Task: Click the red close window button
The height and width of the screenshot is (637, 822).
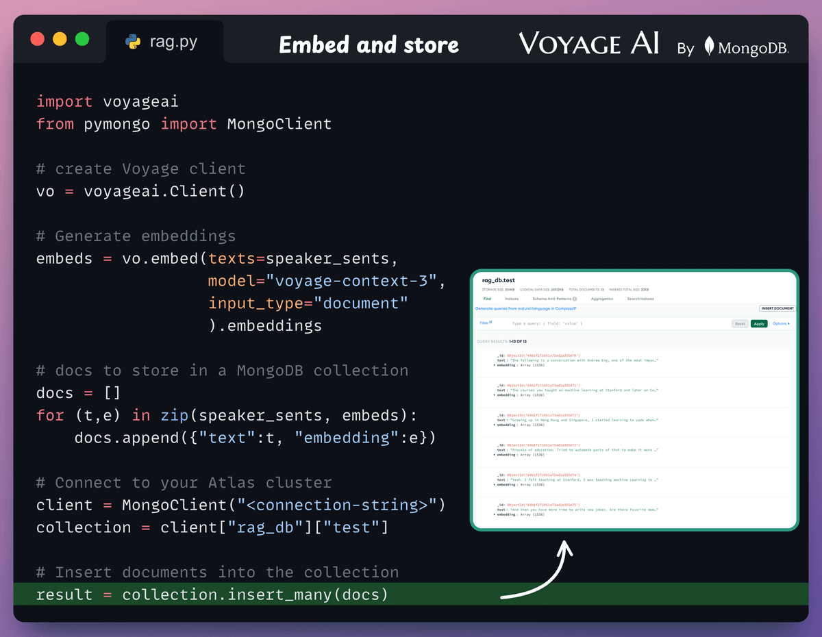Action: point(38,39)
